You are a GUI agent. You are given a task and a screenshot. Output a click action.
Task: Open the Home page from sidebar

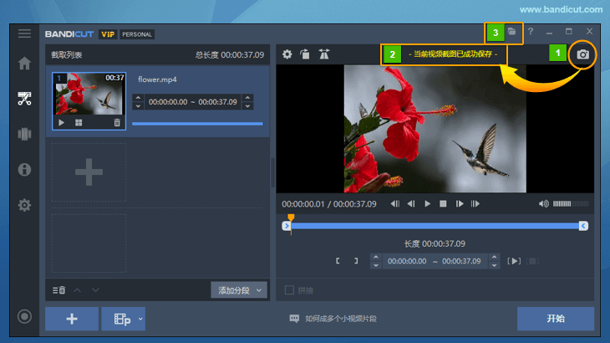24,64
